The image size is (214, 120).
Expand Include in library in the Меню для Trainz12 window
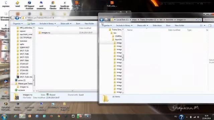tap(47, 24)
